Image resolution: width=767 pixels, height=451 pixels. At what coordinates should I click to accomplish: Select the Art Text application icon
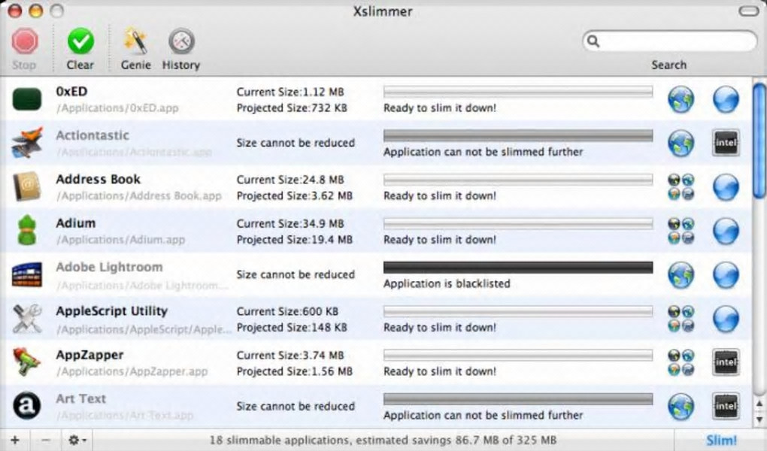click(x=27, y=406)
